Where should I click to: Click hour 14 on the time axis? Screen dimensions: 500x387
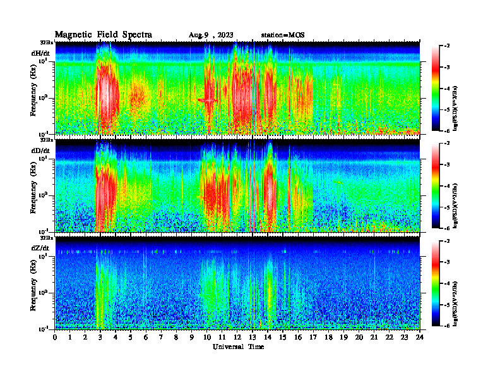[268, 338]
